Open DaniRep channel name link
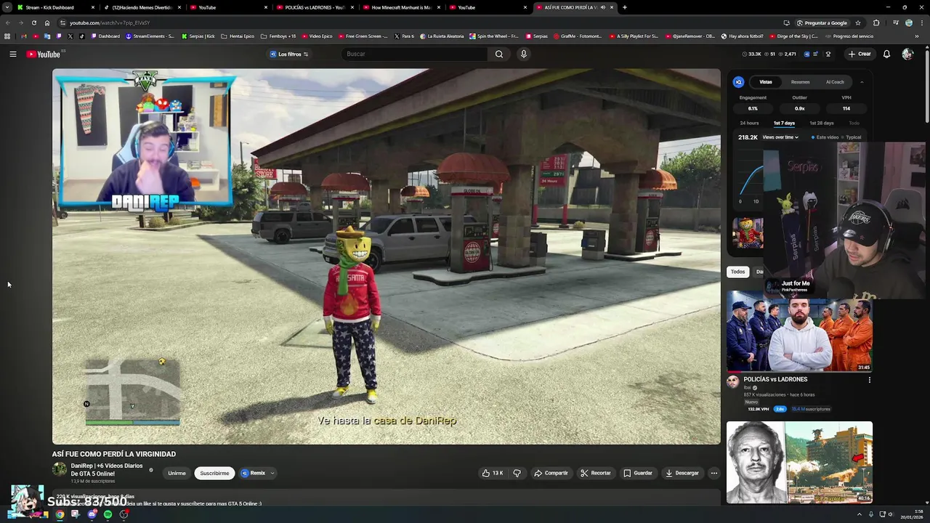The image size is (930, 523). 107,469
